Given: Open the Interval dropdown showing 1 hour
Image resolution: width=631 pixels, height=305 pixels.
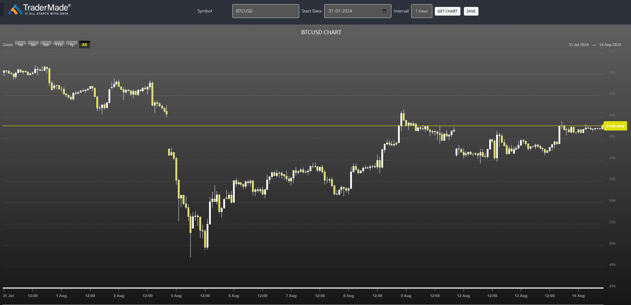Looking at the screenshot, I should coord(422,11).
